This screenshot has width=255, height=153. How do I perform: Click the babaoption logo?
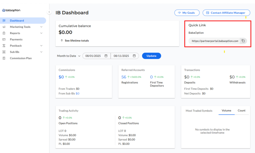tap(11, 10)
